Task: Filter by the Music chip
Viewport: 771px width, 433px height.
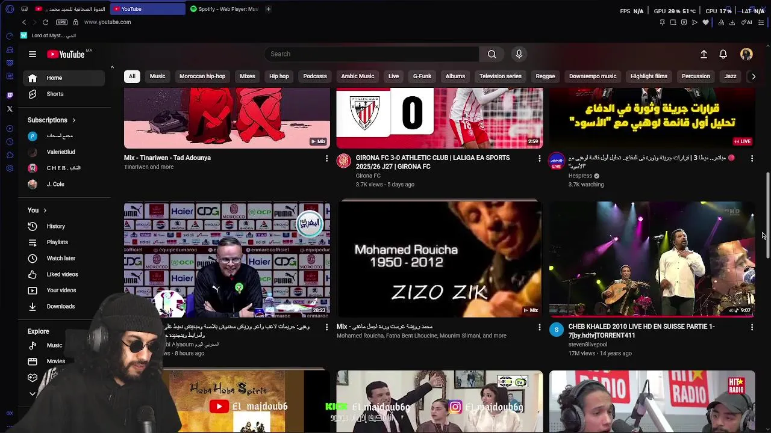Action: point(157,76)
